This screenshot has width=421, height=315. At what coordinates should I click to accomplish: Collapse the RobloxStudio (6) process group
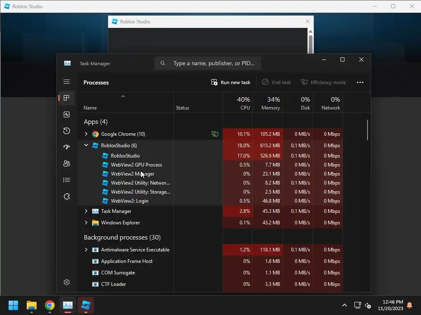tap(86, 146)
